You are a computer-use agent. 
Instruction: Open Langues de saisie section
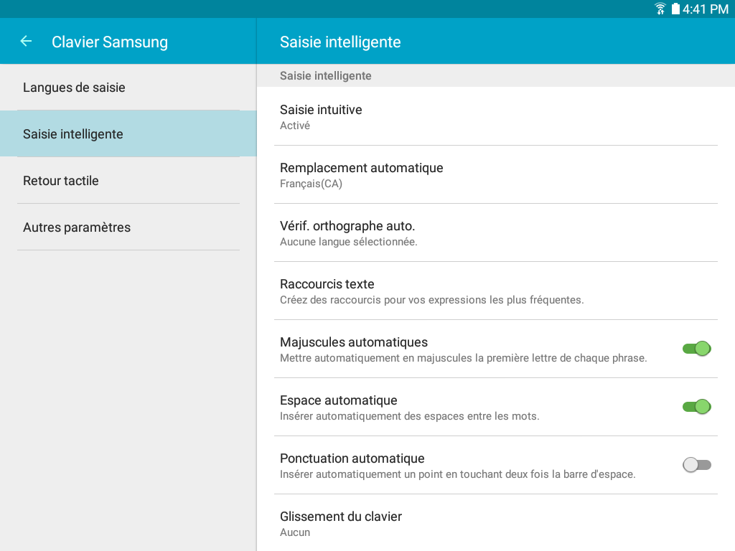[128, 88]
